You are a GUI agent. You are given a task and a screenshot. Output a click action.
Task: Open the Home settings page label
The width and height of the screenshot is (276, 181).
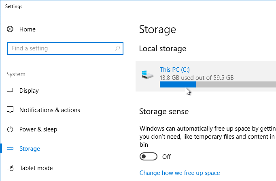pyautogui.click(x=28, y=29)
